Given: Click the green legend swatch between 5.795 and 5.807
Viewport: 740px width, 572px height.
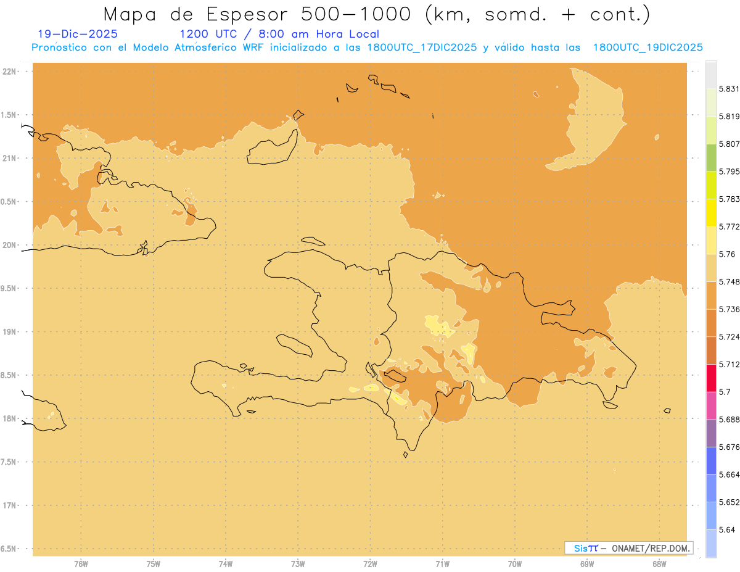Looking at the screenshot, I should coord(711,157).
